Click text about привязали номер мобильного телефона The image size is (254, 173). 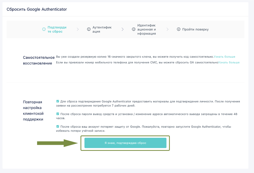137,62
